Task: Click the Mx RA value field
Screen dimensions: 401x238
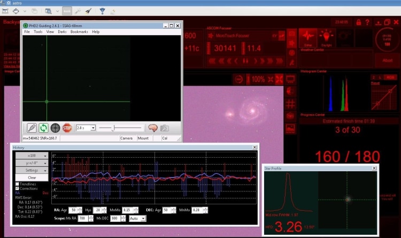Action: [83, 218]
